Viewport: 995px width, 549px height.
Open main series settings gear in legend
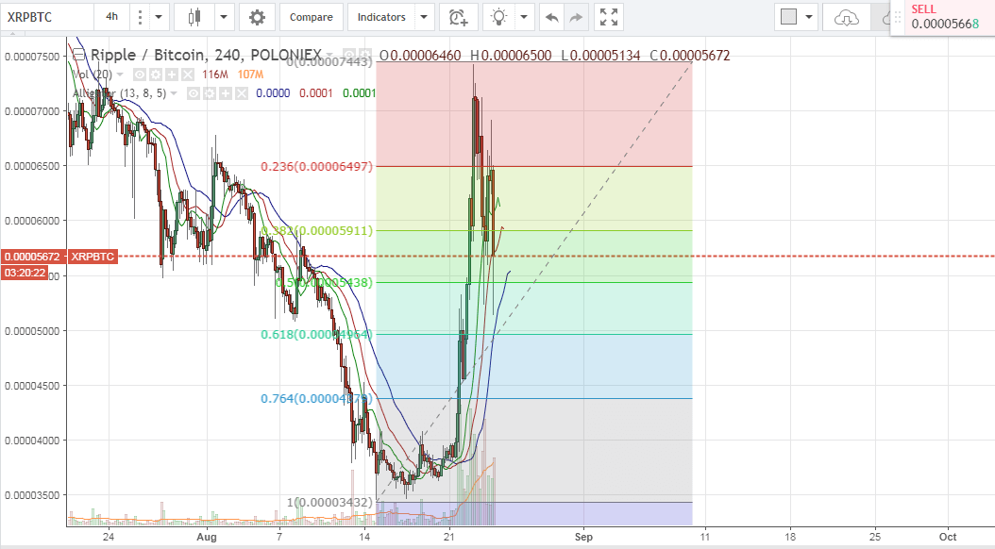coord(365,55)
